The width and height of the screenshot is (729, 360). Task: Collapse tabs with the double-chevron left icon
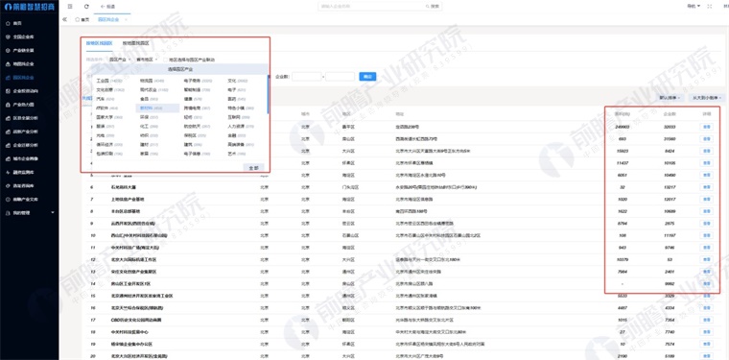point(64,19)
